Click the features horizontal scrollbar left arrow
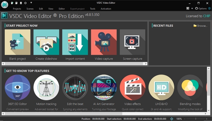The width and height of the screenshot is (212, 121). click(x=3, y=114)
